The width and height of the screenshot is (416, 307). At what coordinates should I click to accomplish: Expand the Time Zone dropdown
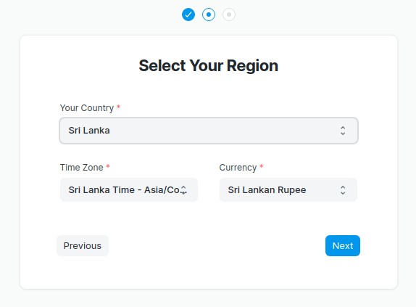click(x=129, y=190)
